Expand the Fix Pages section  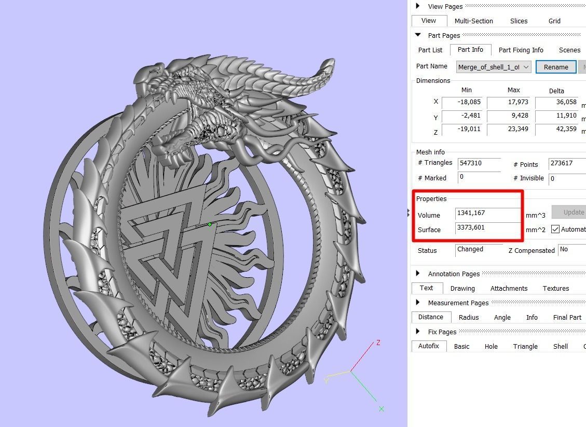click(x=417, y=332)
